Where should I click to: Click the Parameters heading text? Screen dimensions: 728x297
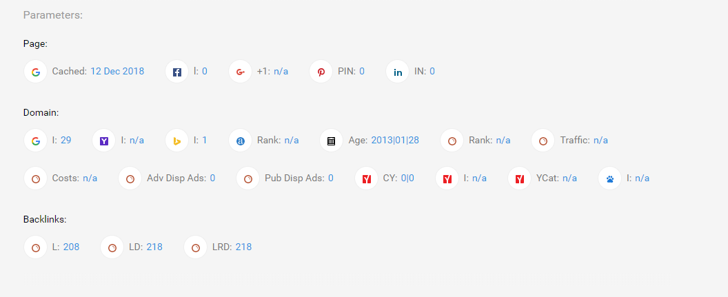point(53,15)
